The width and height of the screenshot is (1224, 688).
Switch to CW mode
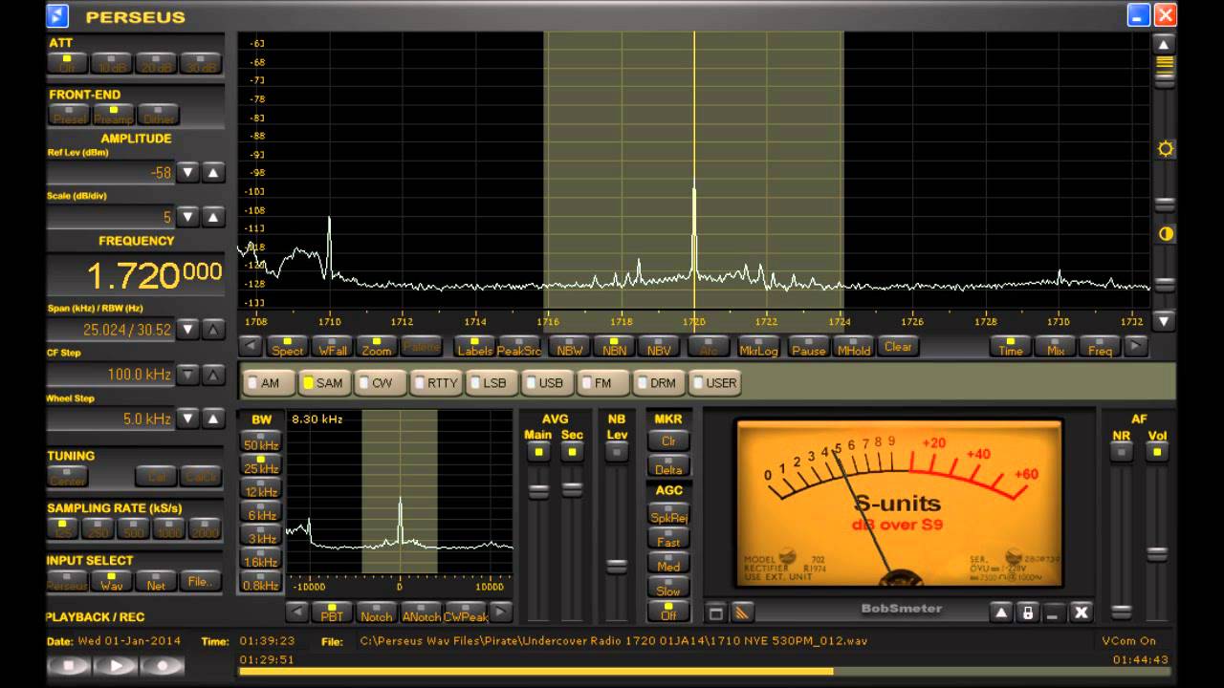pyautogui.click(x=380, y=382)
